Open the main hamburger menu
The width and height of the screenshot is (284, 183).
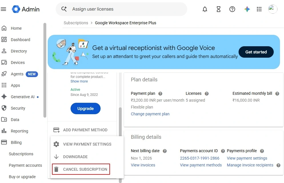pos(3,9)
